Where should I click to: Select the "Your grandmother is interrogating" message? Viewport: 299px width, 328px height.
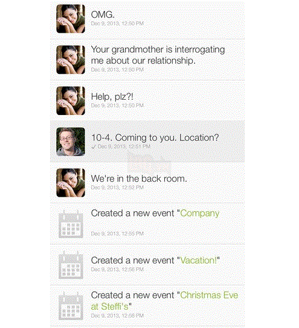pos(158,55)
